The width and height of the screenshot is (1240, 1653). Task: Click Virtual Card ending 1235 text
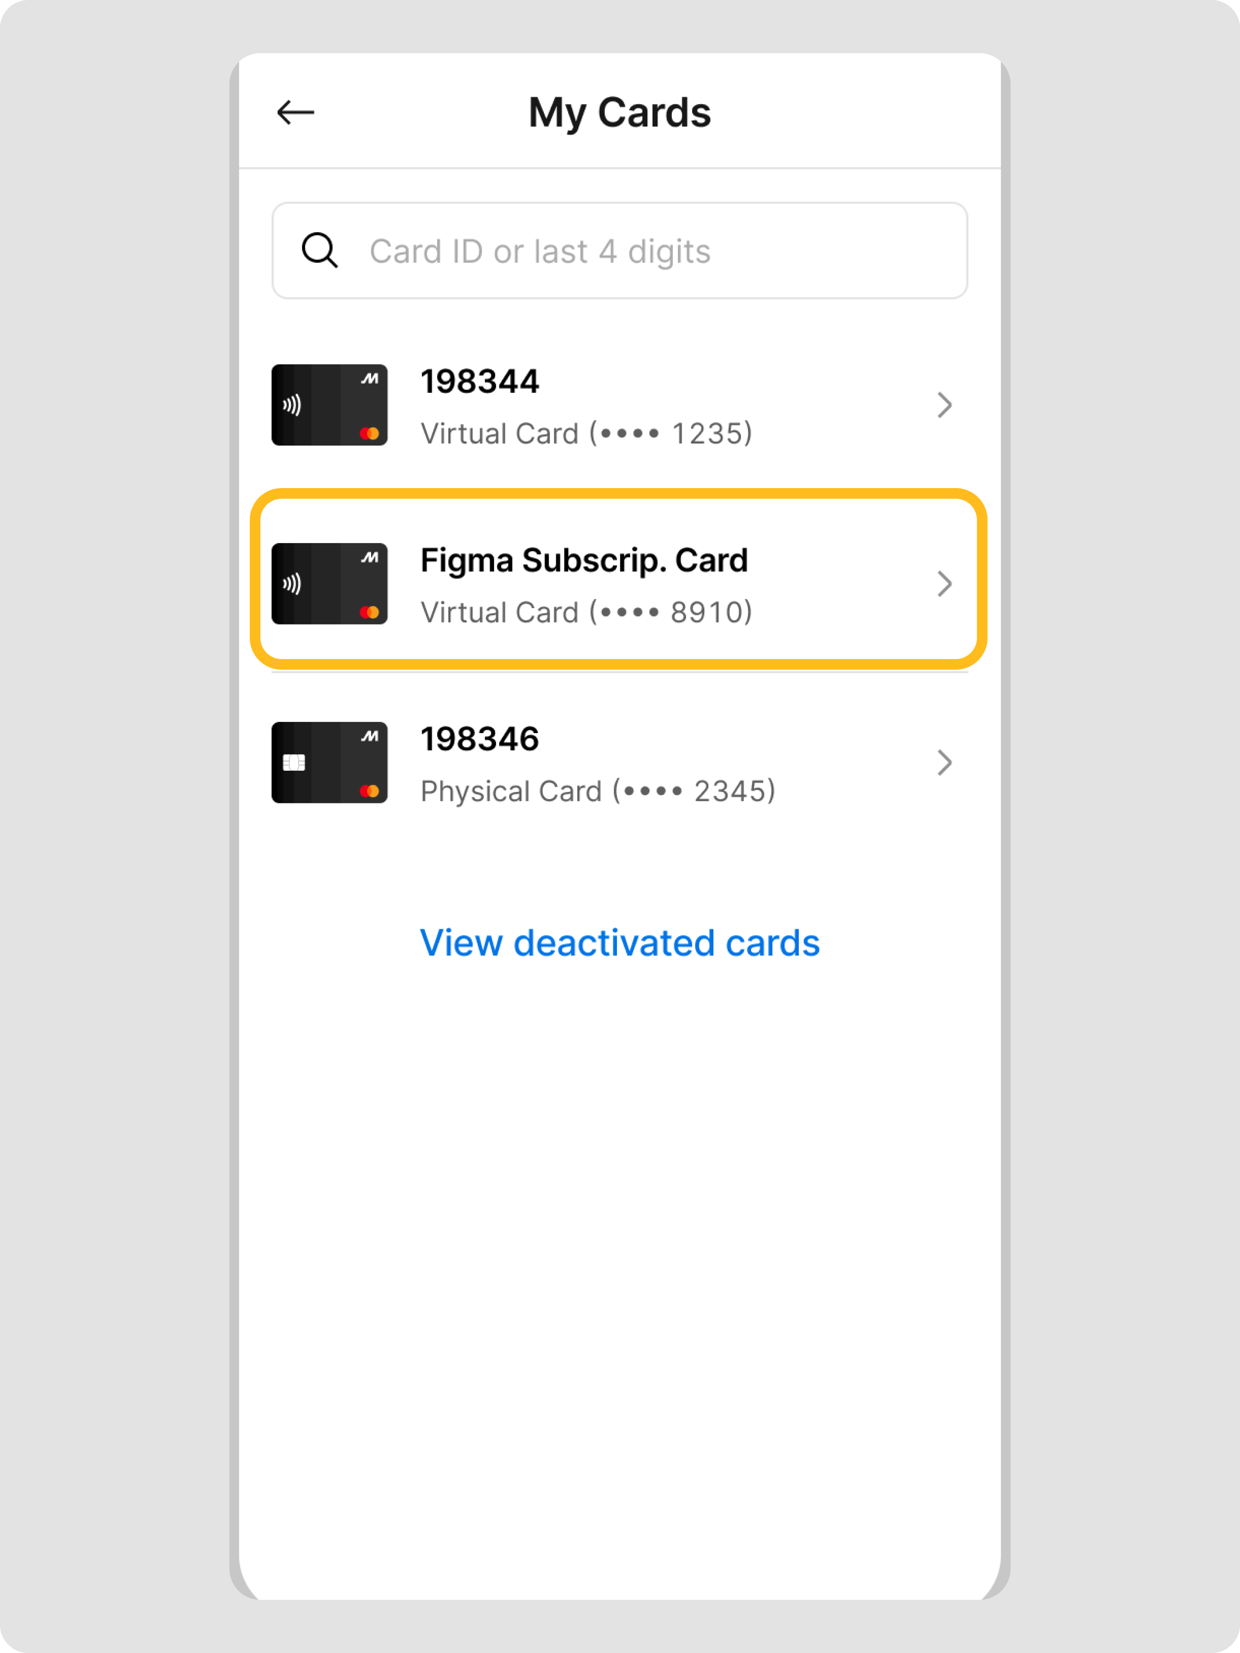coord(586,434)
